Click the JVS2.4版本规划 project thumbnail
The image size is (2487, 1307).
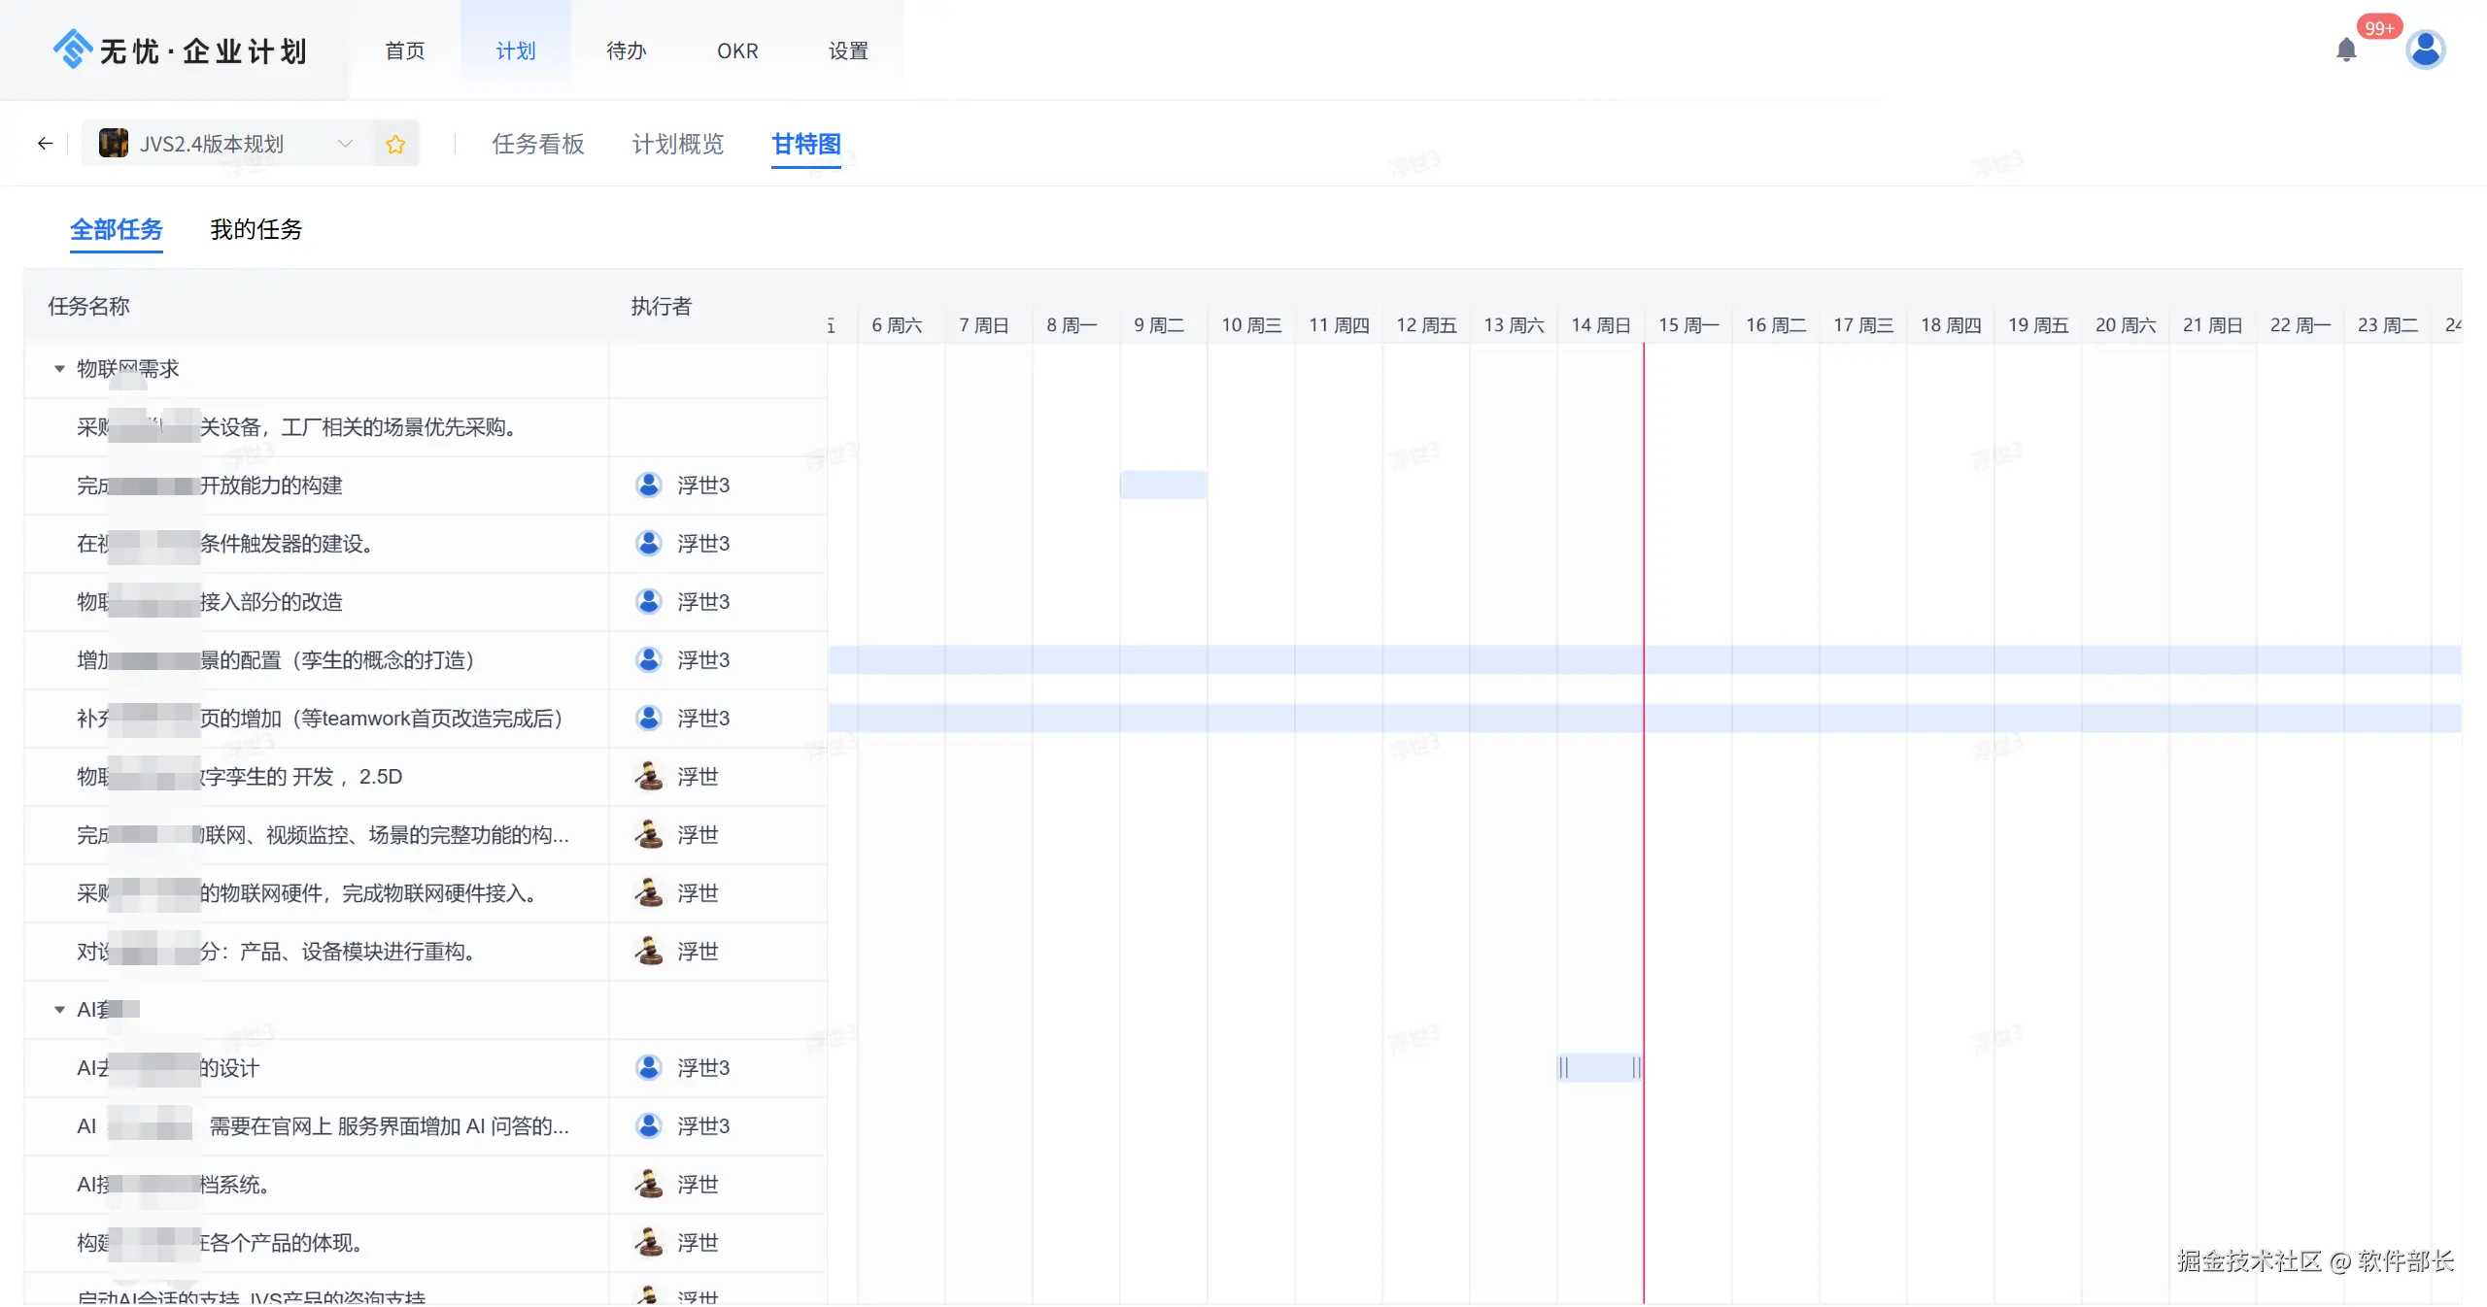click(x=114, y=144)
